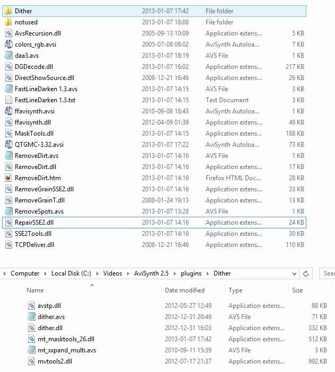Open the address bar history dropdown
The height and width of the screenshot is (372, 335).
294,274
